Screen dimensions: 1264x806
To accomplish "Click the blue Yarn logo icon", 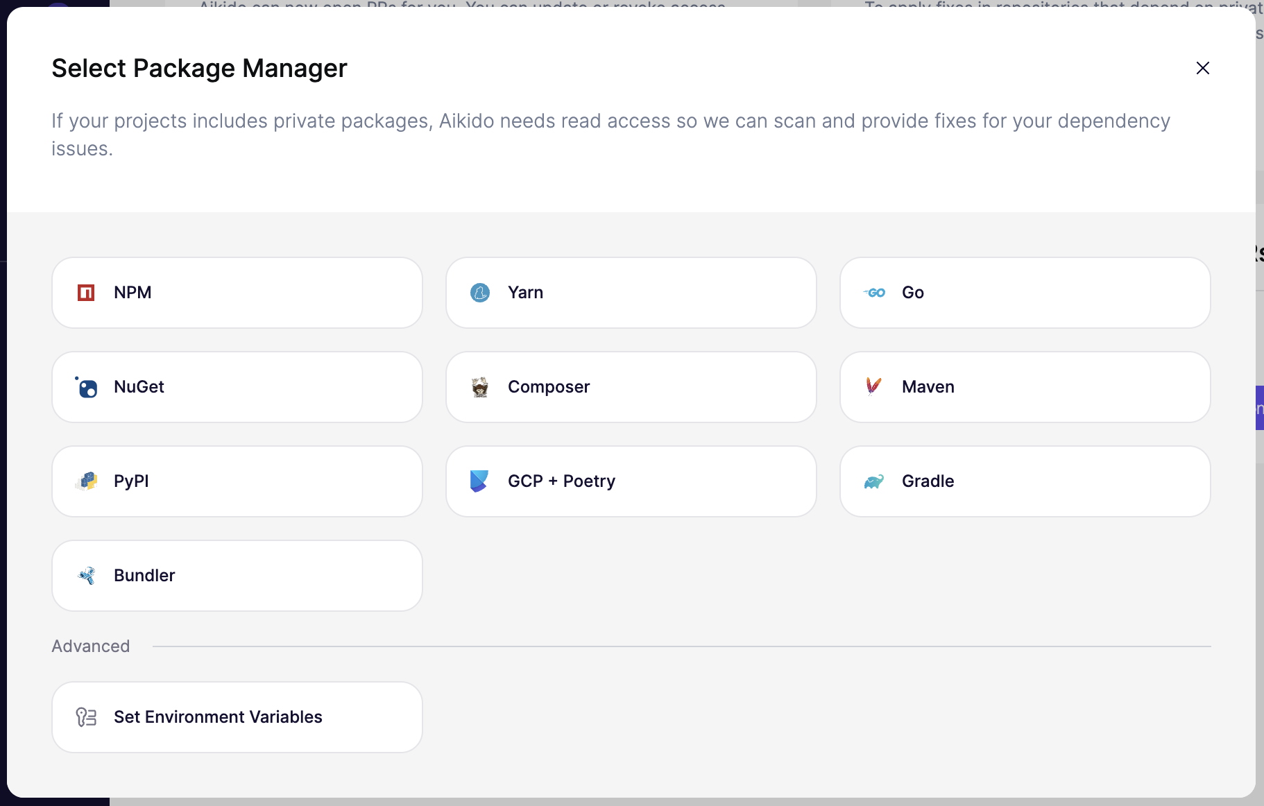I will (480, 293).
